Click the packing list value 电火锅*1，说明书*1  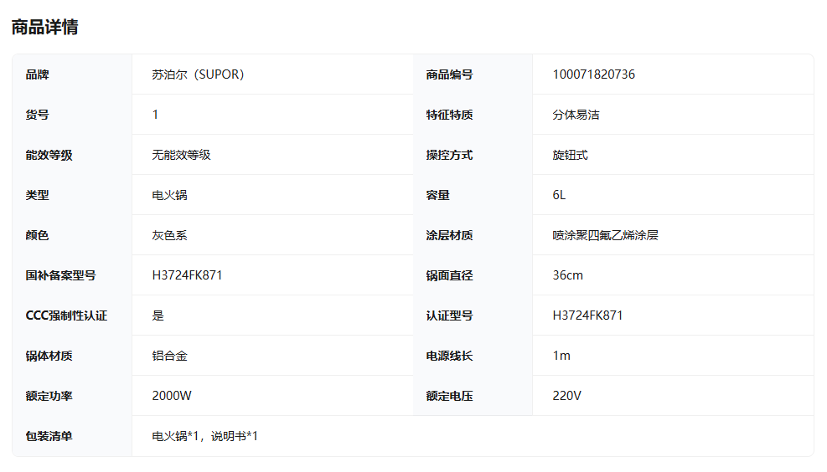[204, 436]
